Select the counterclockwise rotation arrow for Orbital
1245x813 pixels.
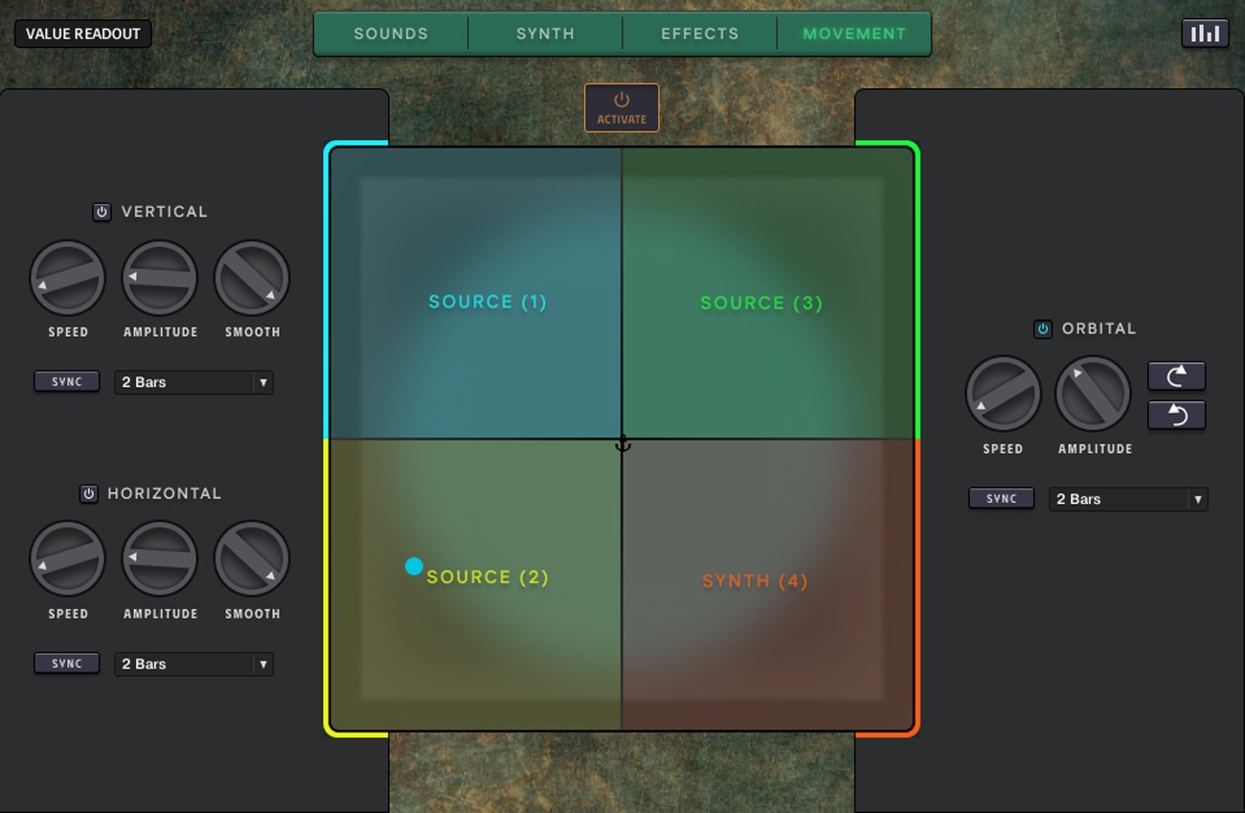click(x=1176, y=415)
